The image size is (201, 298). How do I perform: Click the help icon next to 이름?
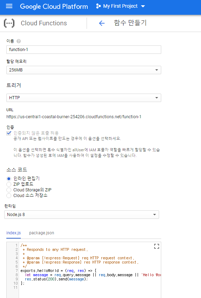tap(19, 41)
